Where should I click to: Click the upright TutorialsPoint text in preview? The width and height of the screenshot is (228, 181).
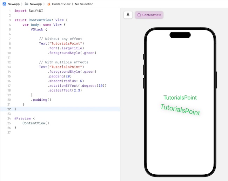180,98
